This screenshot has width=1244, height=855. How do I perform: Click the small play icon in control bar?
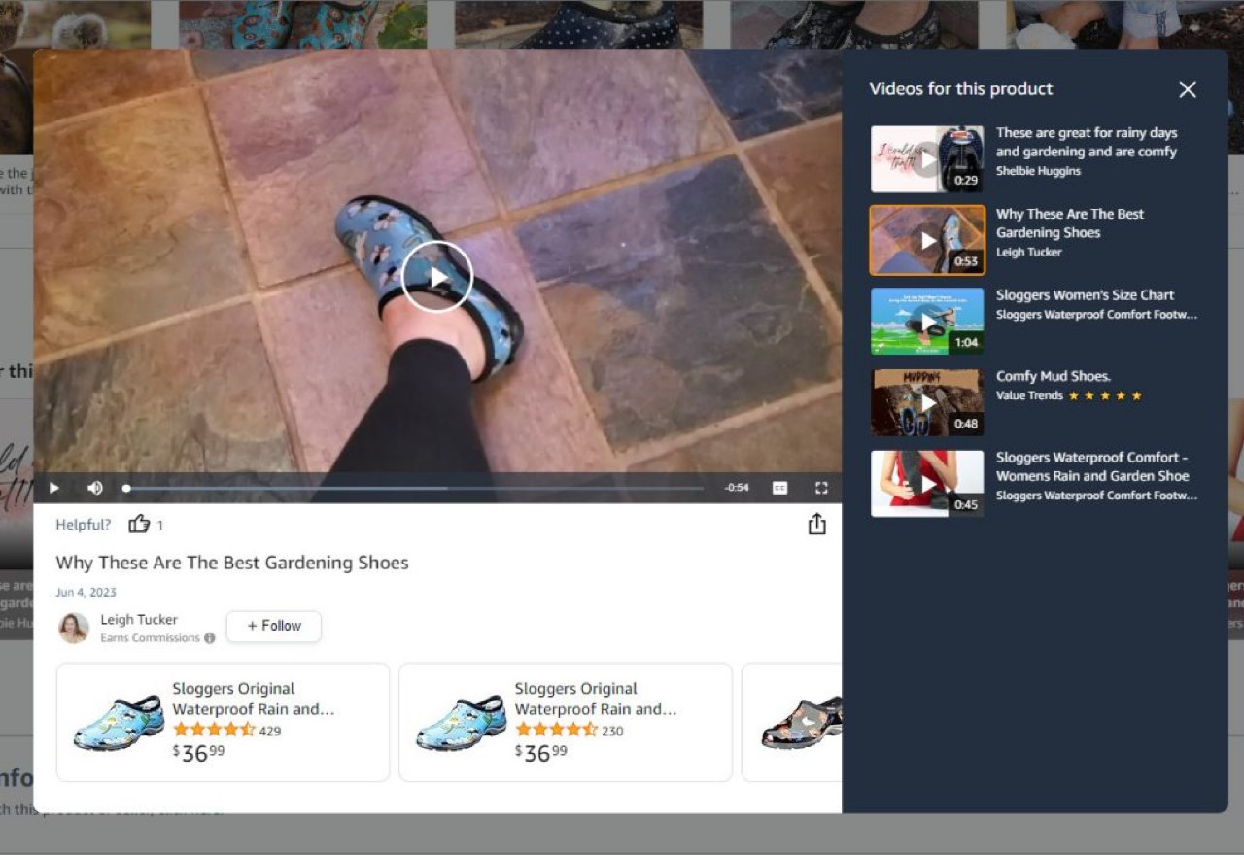[54, 488]
